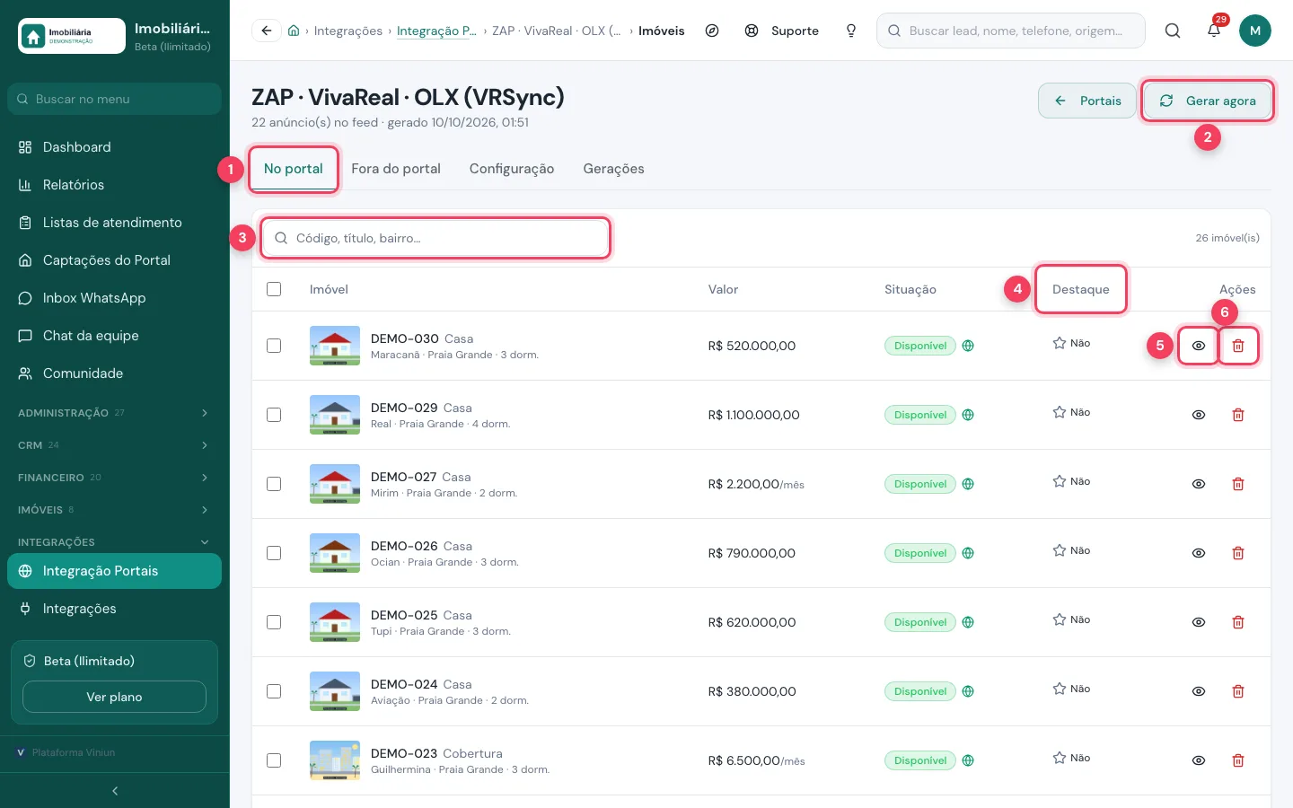Tick the select-all header checkbox
The height and width of the screenshot is (808, 1293).
[x=274, y=289]
